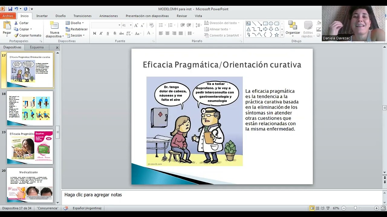Open the Presentación con diapositivas tab

[x=147, y=16]
